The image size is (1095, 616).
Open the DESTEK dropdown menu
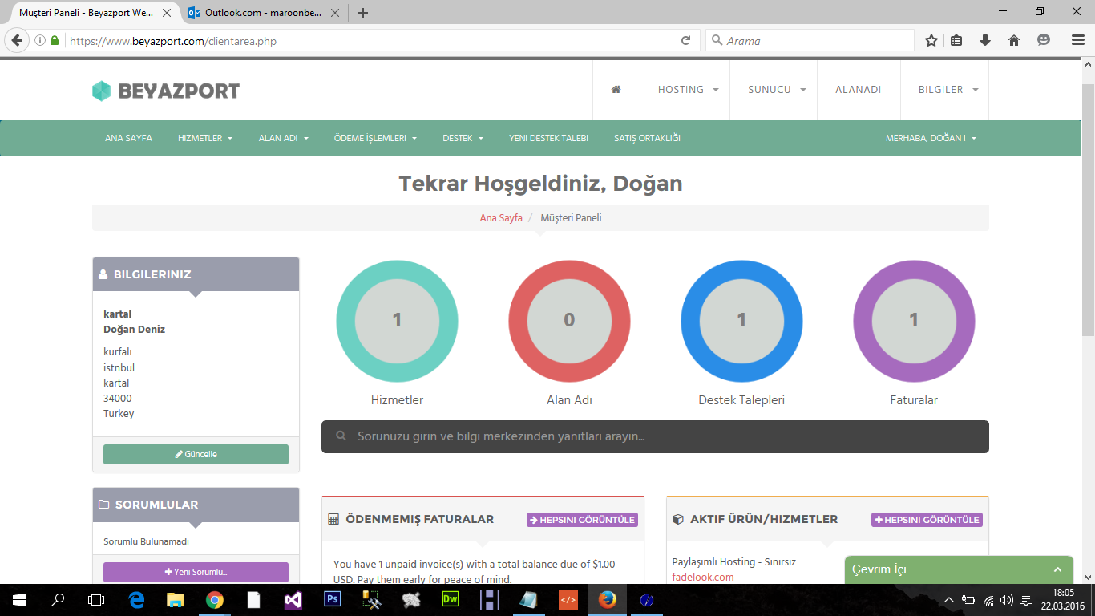(463, 138)
